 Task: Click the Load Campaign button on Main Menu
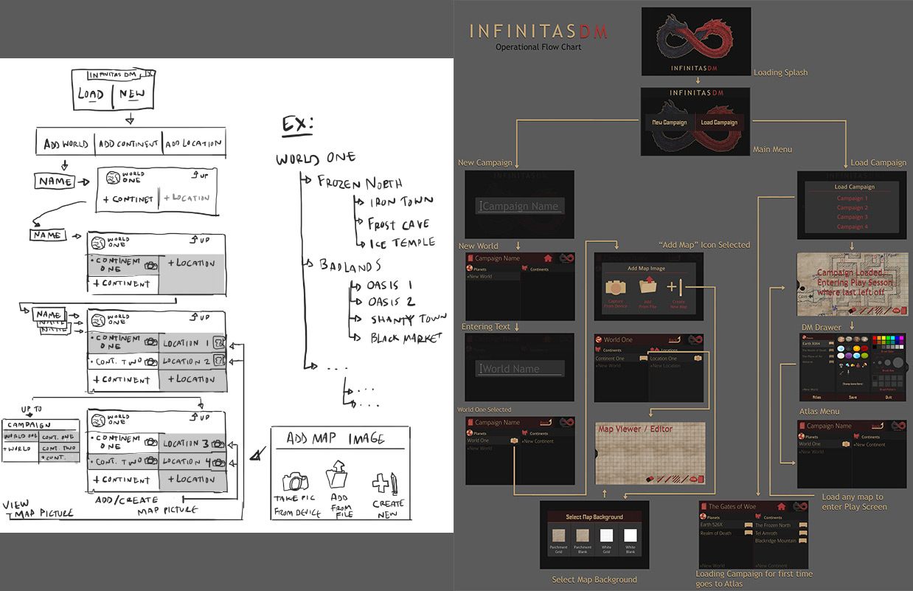718,122
